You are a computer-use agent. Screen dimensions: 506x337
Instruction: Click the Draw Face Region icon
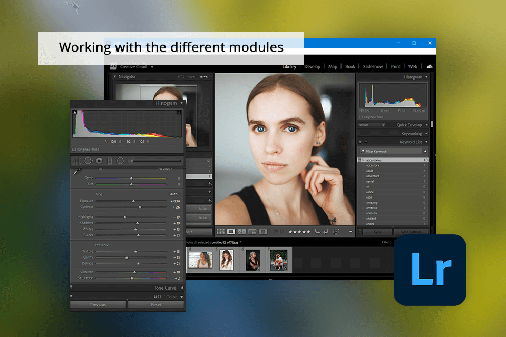(336, 232)
